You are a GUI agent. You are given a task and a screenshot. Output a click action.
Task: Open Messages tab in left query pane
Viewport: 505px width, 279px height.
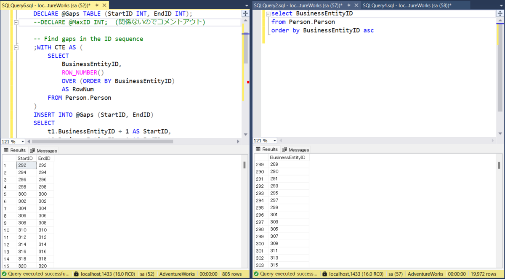click(x=44, y=150)
